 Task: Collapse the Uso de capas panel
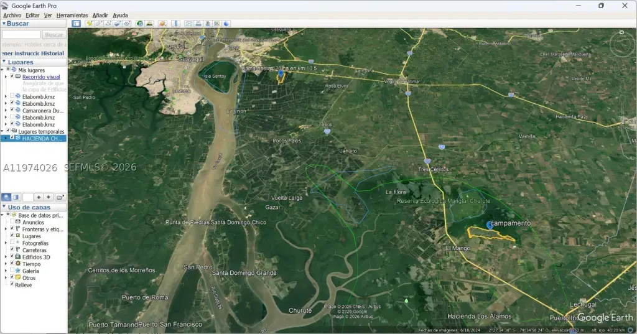(x=4, y=207)
